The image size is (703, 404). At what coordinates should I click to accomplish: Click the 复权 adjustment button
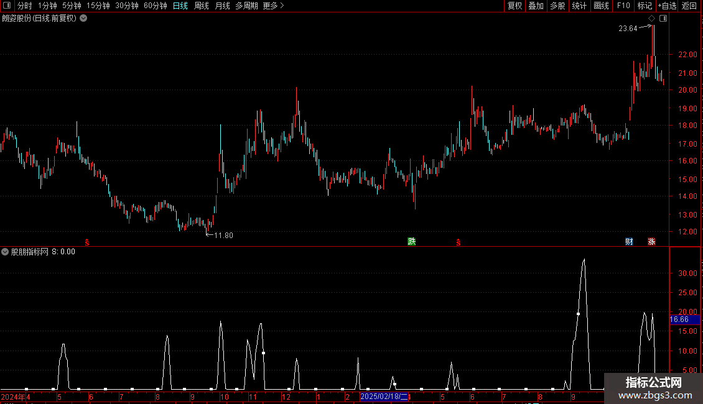pyautogui.click(x=514, y=6)
